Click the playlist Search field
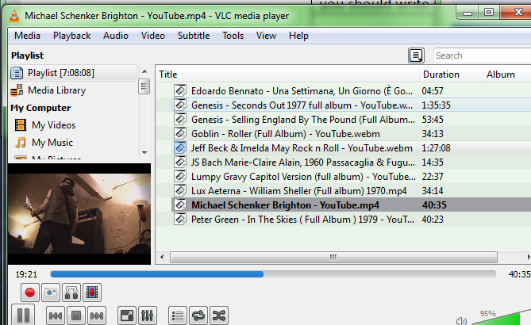This screenshot has height=325, width=531. pyautogui.click(x=483, y=55)
